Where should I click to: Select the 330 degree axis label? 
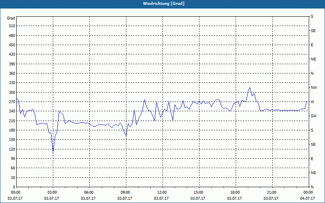click(12, 83)
